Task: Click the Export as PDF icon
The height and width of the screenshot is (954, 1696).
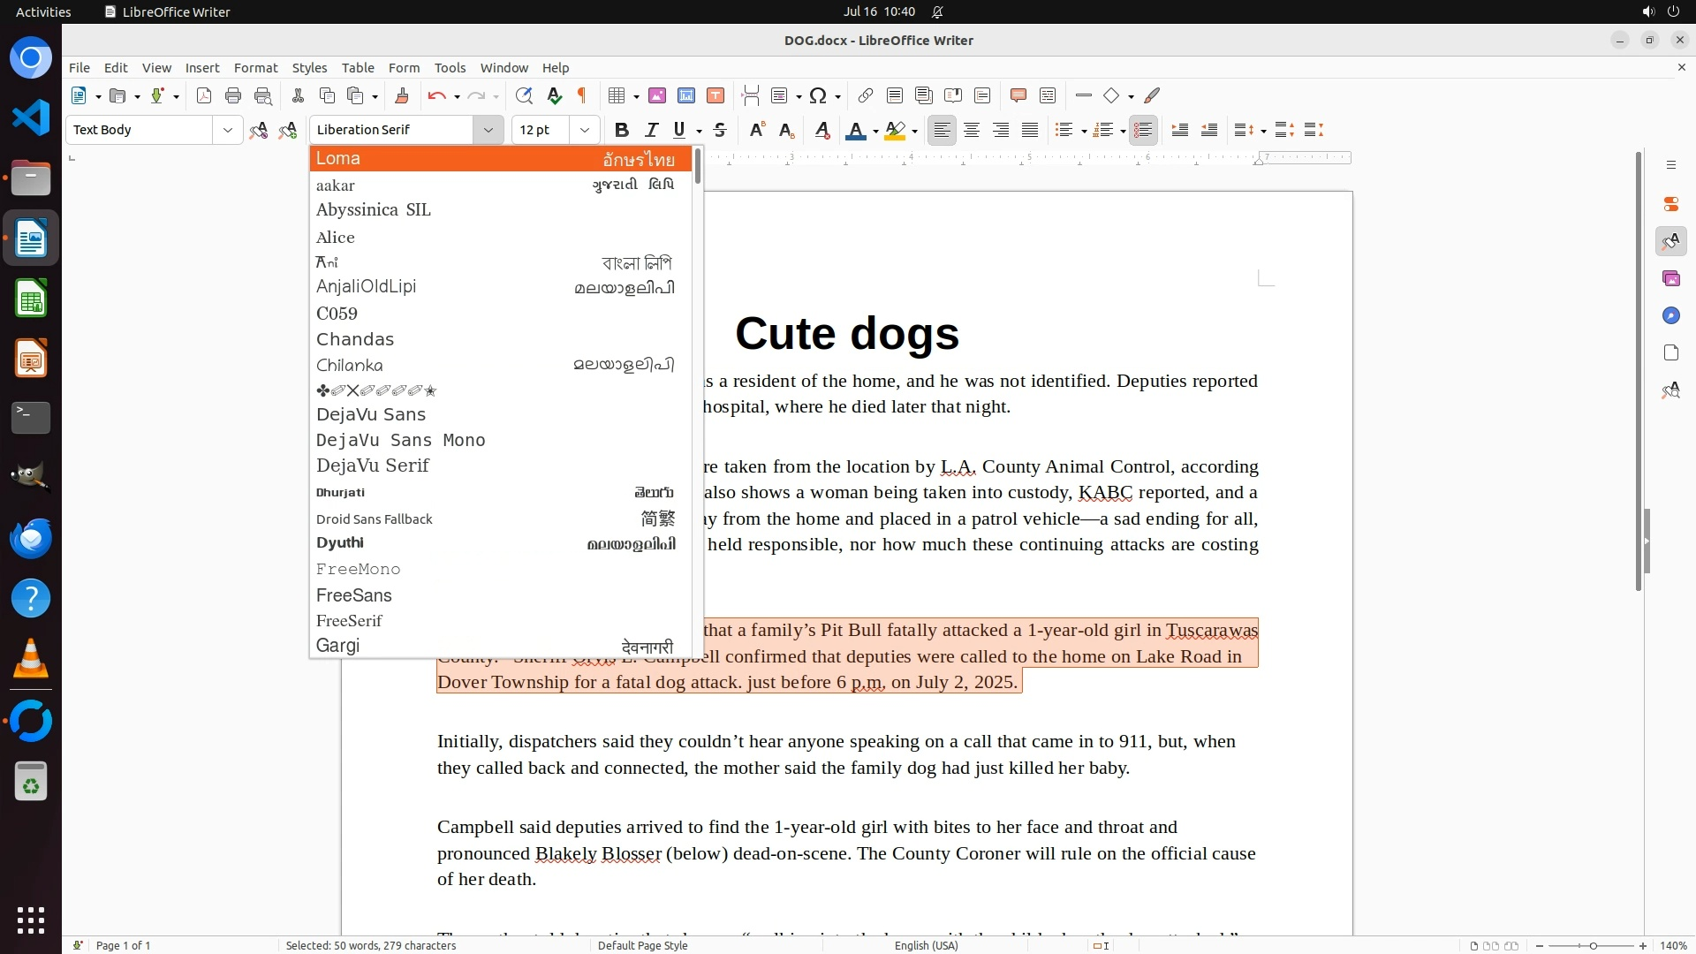Action: pyautogui.click(x=204, y=95)
